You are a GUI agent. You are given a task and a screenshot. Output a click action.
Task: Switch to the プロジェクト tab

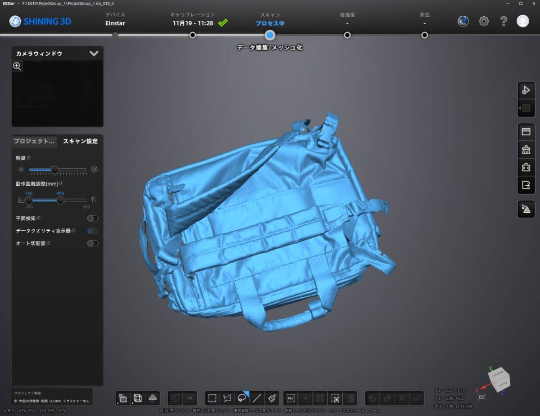point(34,141)
